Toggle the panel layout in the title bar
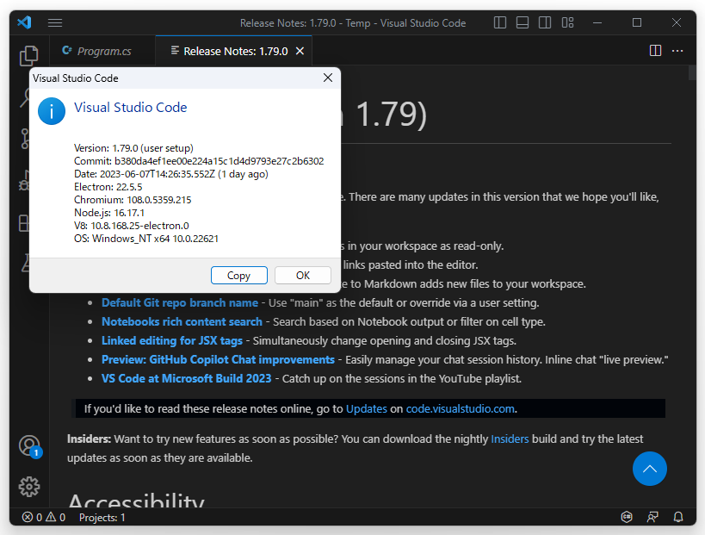This screenshot has height=535, width=705. pyautogui.click(x=522, y=22)
